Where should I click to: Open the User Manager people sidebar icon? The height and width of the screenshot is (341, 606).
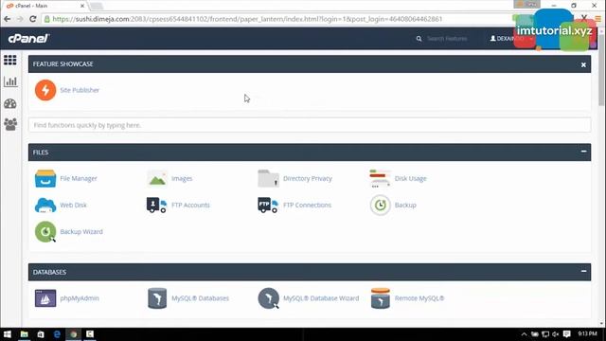click(x=10, y=124)
